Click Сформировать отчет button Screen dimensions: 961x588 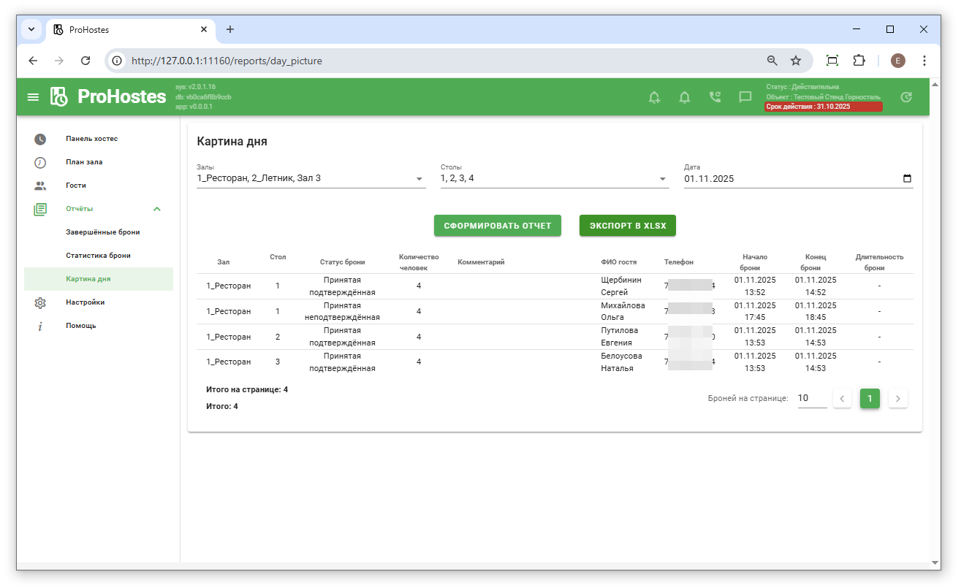497,226
